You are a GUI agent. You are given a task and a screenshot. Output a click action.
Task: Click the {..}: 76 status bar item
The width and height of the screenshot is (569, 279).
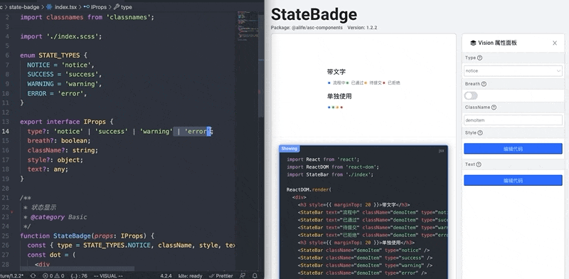click(x=79, y=275)
